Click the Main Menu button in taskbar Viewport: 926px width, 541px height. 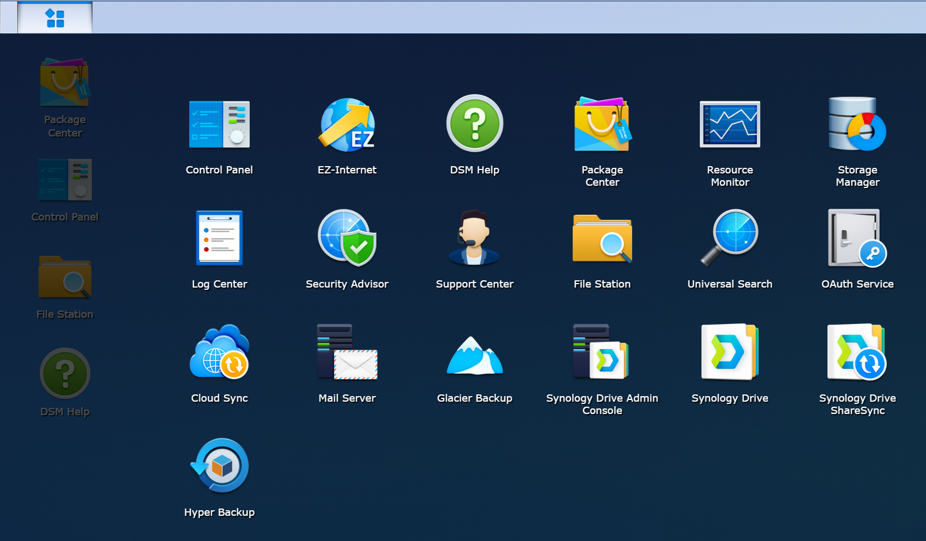coord(55,18)
